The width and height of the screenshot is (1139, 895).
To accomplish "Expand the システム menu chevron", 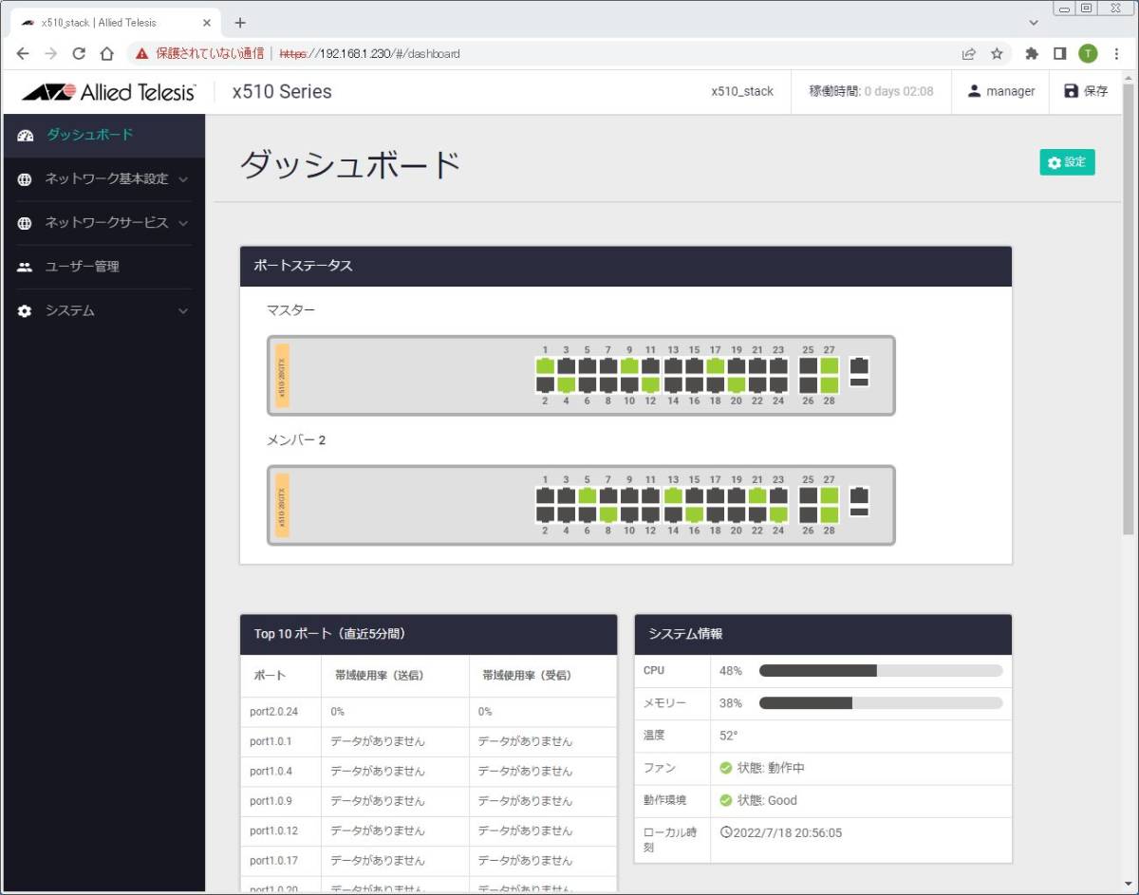I will (x=183, y=311).
